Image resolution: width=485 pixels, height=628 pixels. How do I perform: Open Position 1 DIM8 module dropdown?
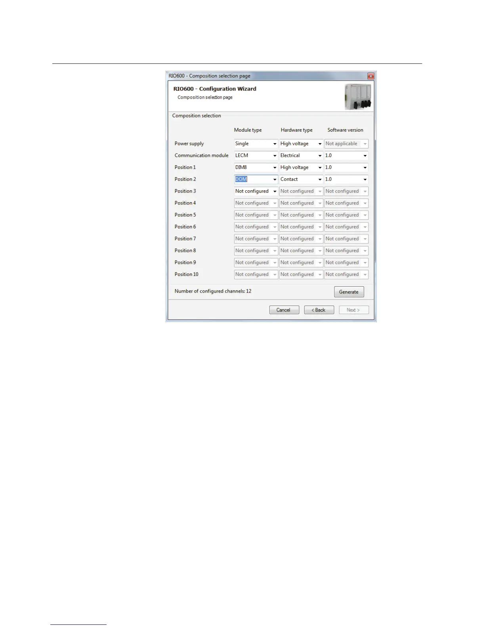256,167
